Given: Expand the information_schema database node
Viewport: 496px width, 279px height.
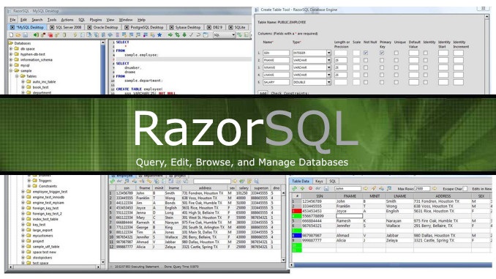Looking at the screenshot, I should (x=11, y=60).
